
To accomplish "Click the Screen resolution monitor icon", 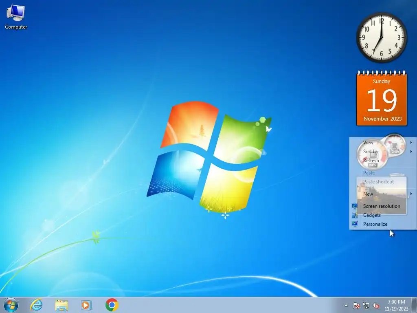I will coord(355,206).
